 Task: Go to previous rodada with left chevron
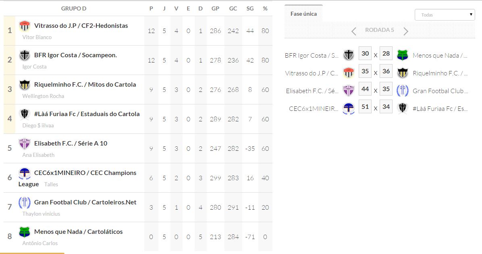[353, 31]
